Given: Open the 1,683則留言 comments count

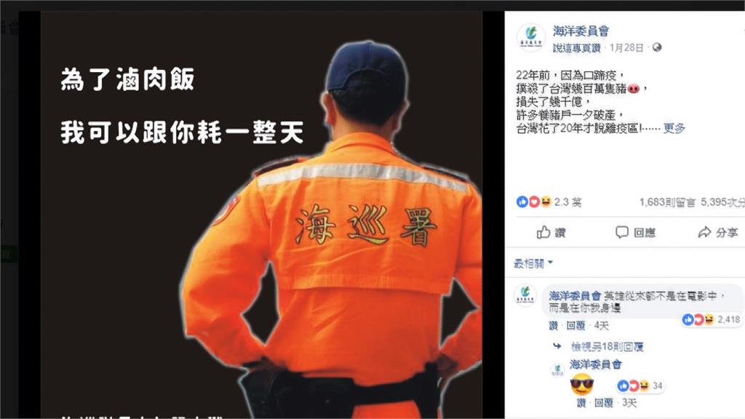Looking at the screenshot, I should pos(667,202).
